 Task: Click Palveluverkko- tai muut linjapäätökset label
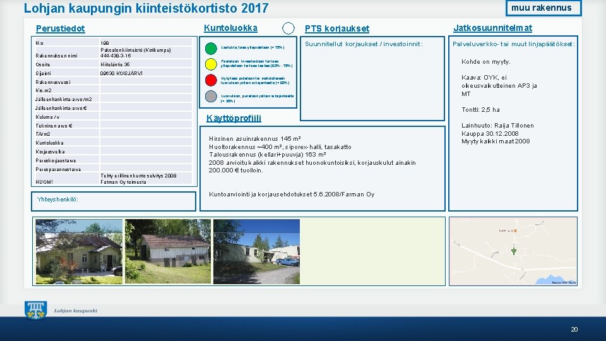click(514, 44)
